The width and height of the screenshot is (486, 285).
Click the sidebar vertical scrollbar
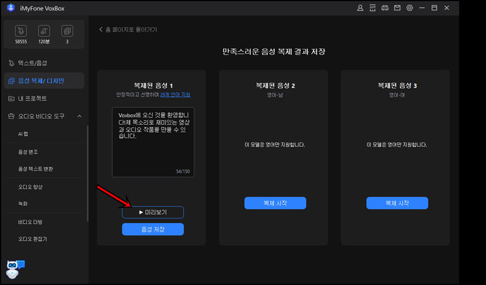pyautogui.click(x=88, y=173)
